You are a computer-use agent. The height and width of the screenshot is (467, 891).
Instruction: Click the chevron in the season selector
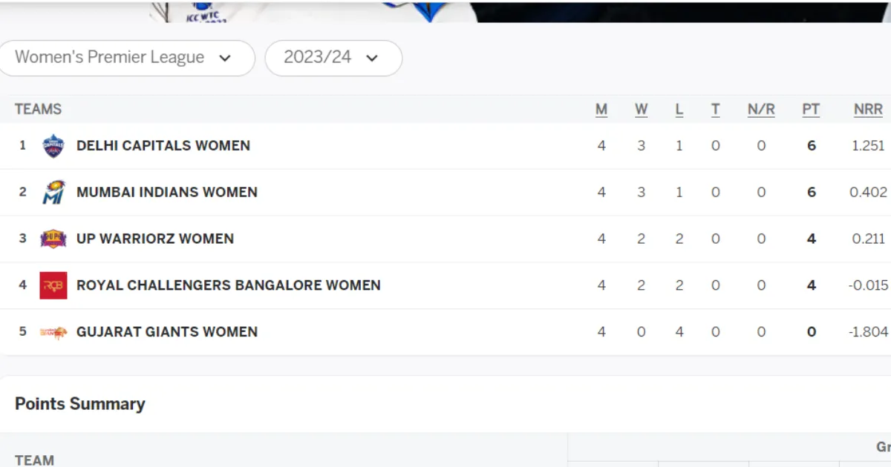[x=373, y=58]
